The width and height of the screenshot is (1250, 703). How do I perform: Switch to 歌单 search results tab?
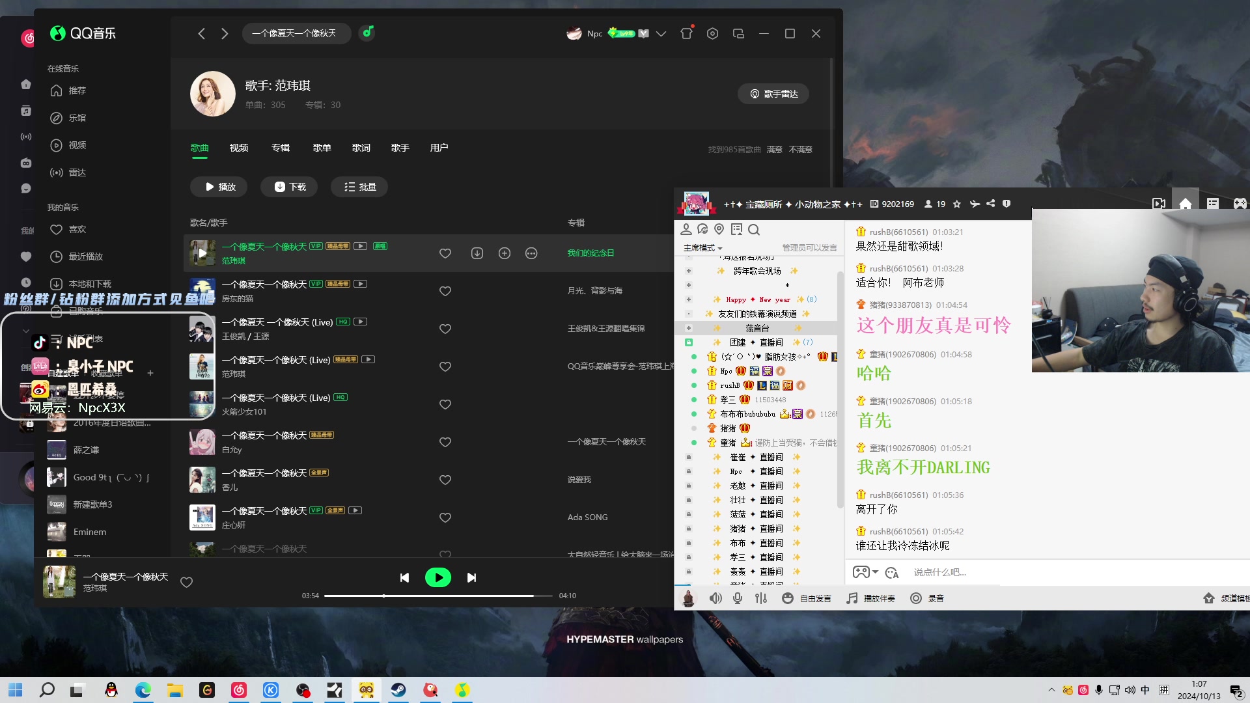click(322, 148)
